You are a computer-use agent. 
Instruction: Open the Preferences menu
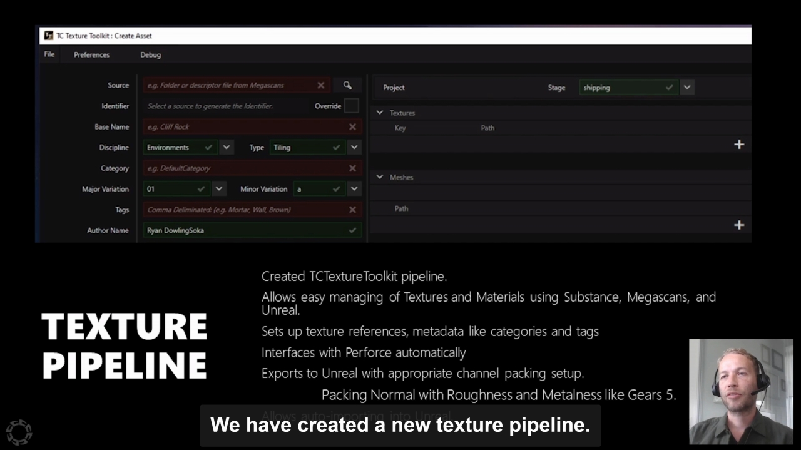pos(91,54)
